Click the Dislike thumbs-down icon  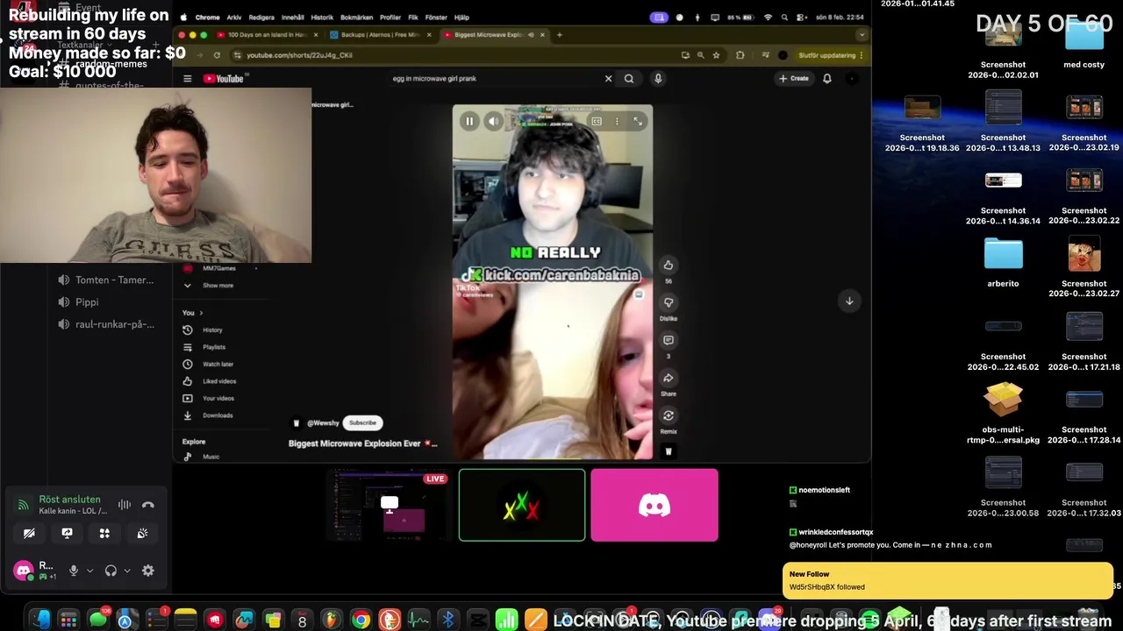click(669, 302)
